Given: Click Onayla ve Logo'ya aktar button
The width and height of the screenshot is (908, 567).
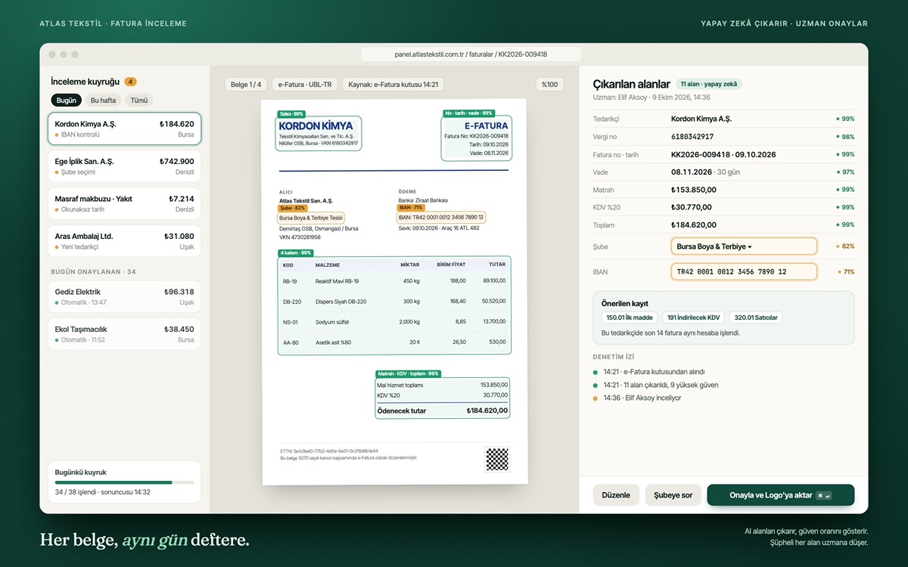Looking at the screenshot, I should [780, 495].
